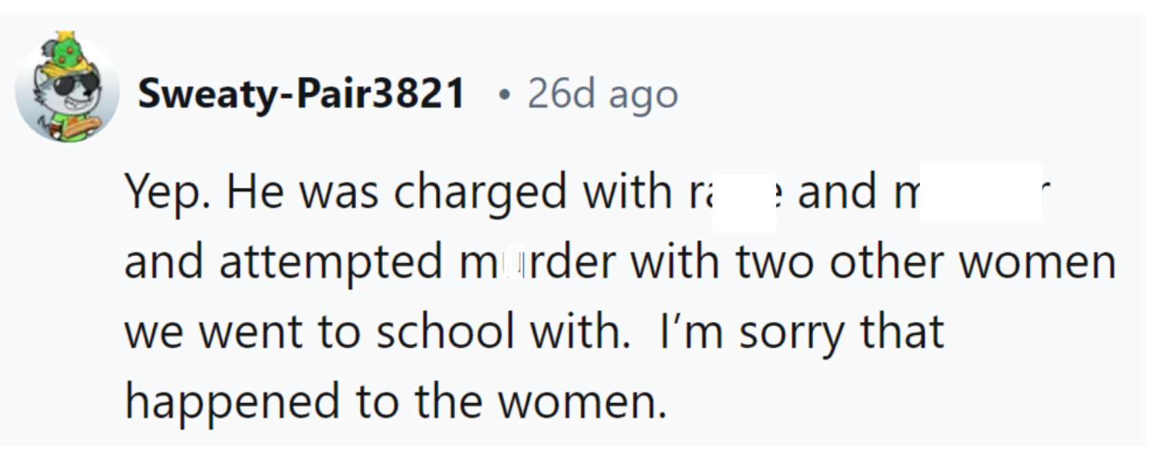1152x463 pixels.
Task: Click the word "attempted" in the comment
Action: click(331, 262)
